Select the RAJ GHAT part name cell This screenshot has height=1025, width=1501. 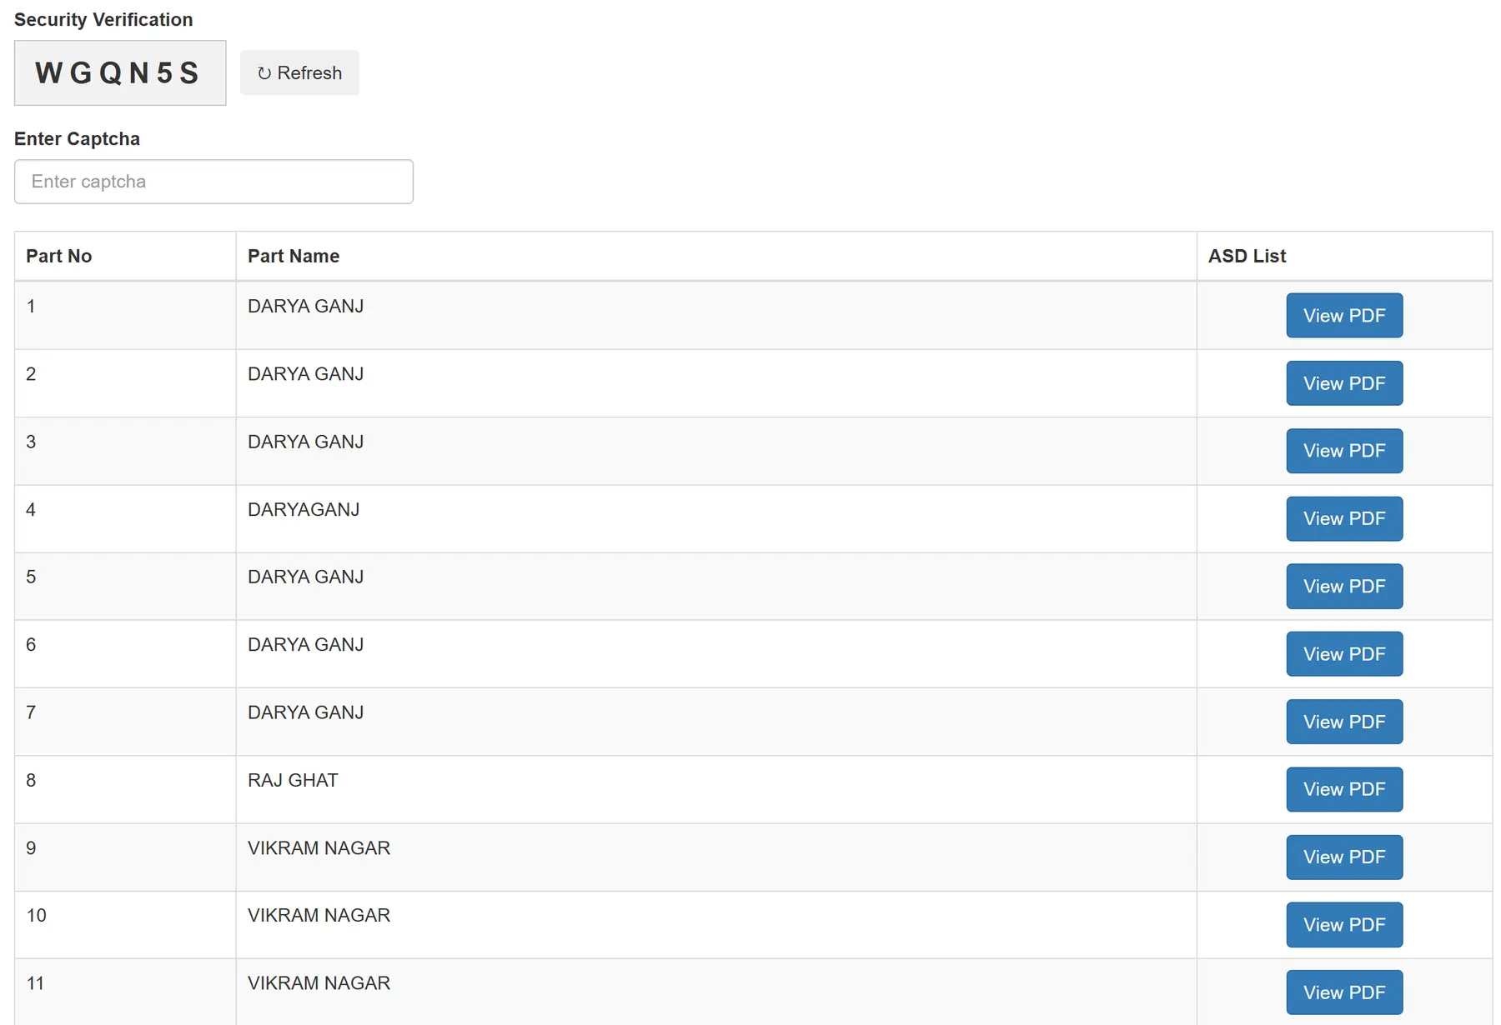(x=716, y=789)
